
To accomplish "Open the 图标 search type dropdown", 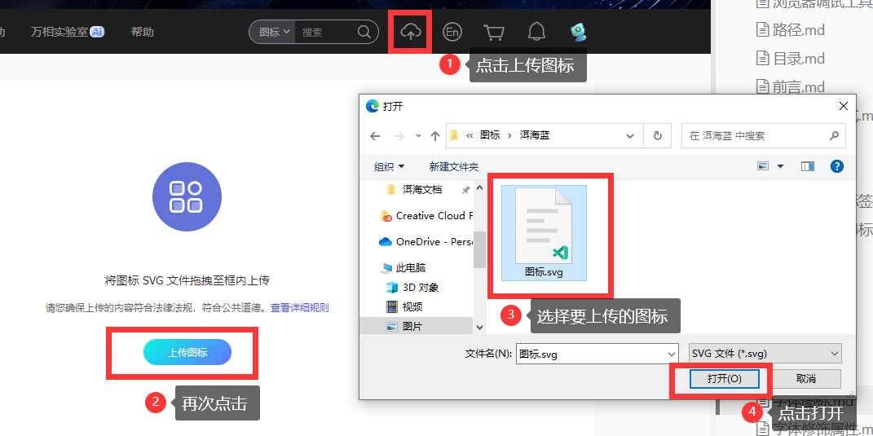I will pyautogui.click(x=274, y=32).
